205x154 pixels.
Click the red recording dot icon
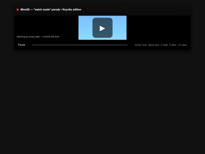(17, 10)
